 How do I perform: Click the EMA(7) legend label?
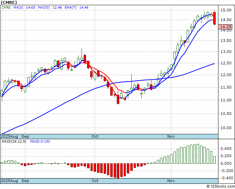(70, 8)
